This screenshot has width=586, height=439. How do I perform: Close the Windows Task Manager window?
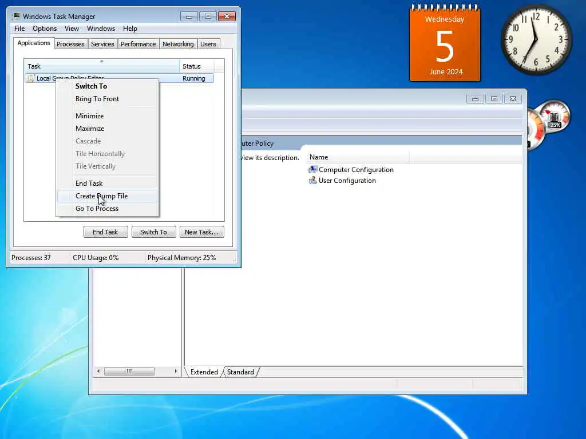[227, 16]
